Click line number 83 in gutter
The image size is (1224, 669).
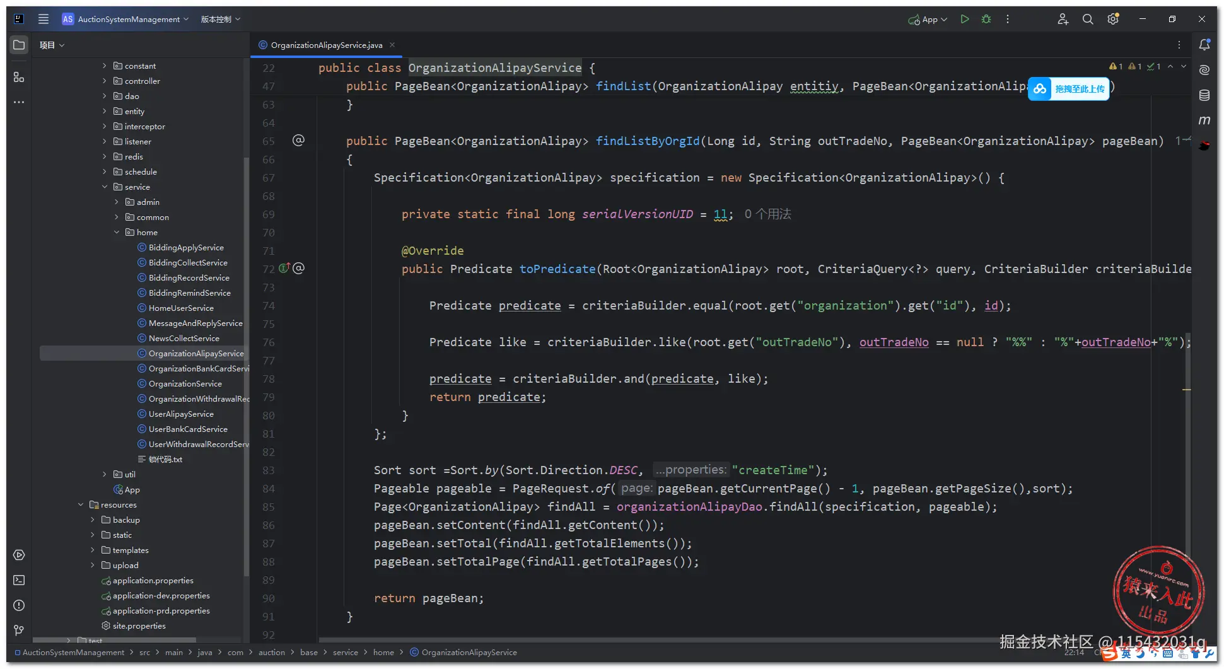pyautogui.click(x=269, y=470)
